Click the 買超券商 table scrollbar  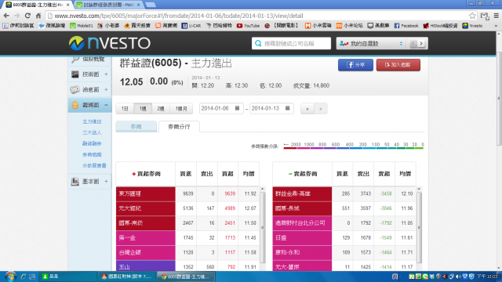point(263,227)
